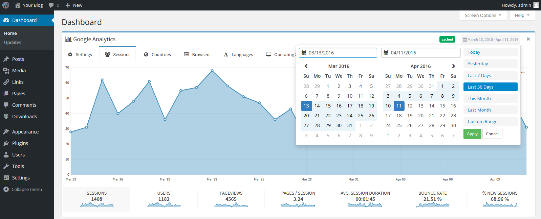The height and width of the screenshot is (219, 541).
Task: Choose the Last Month range
Action: [490, 110]
